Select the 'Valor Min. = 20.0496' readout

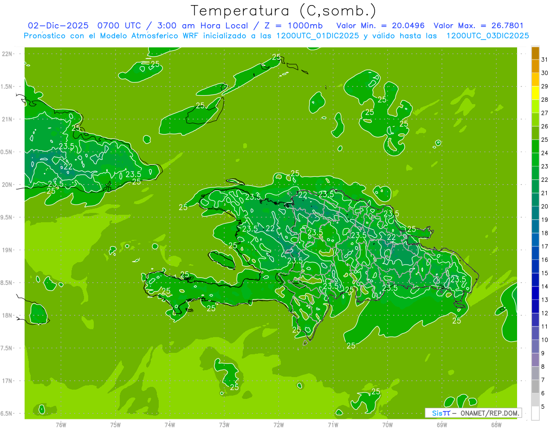pos(381,26)
